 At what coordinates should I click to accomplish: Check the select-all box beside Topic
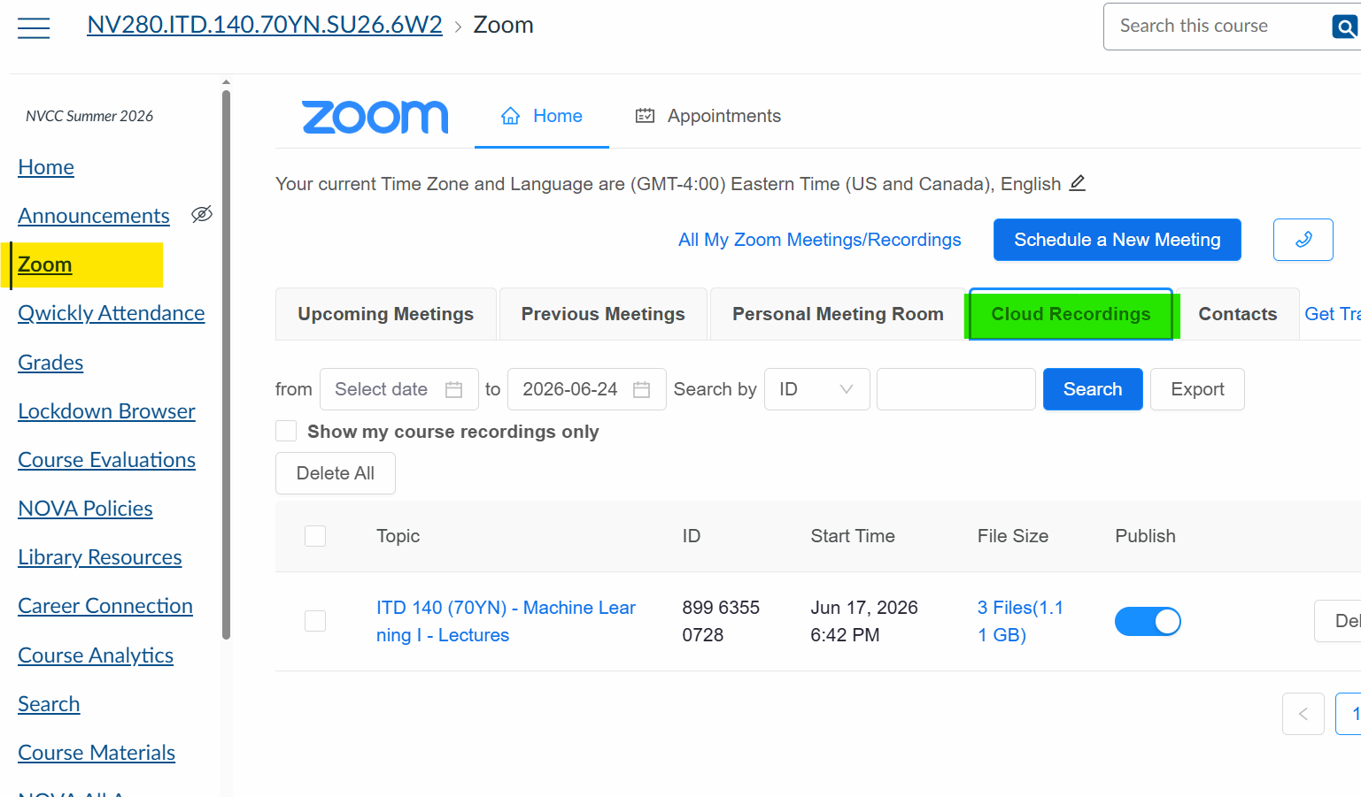pos(315,536)
